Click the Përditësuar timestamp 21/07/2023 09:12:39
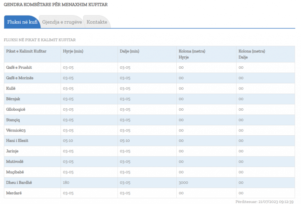Image resolution: width=301 pixels, height=204 pixels. pyautogui.click(x=265, y=202)
